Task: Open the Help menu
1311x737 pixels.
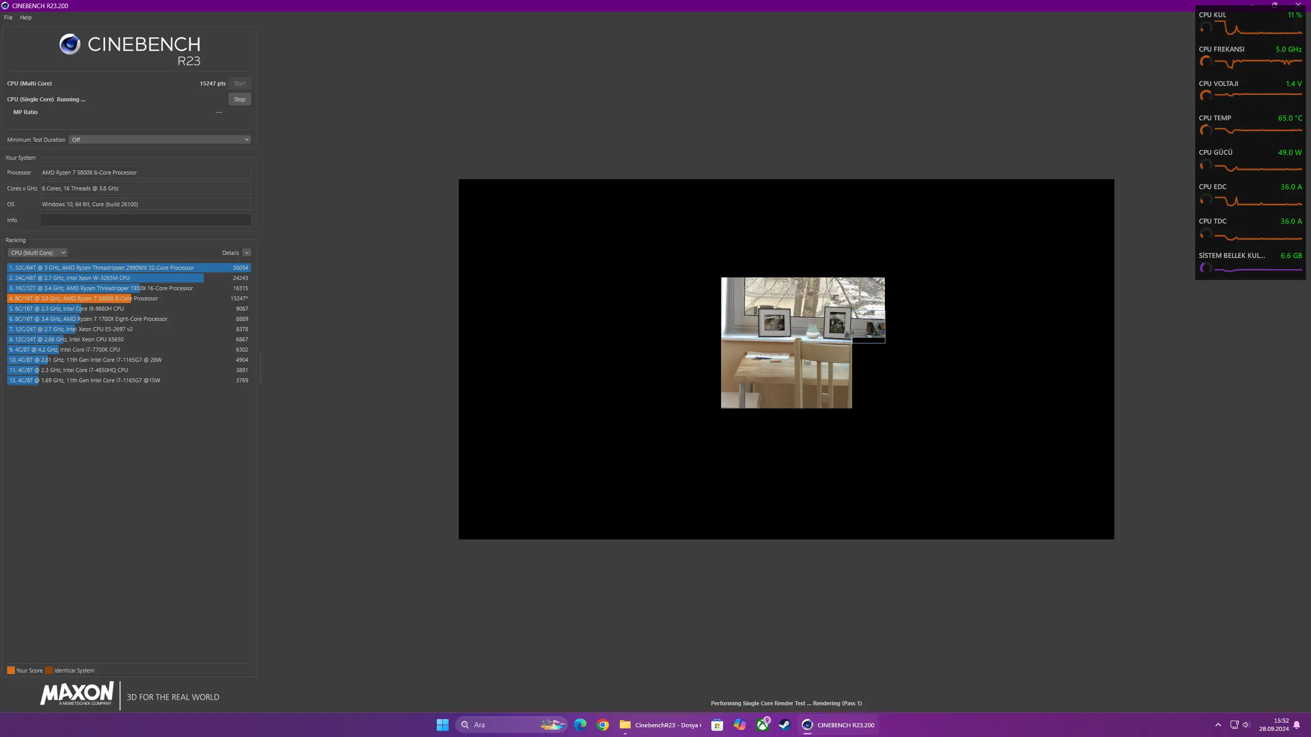Action: tap(26, 17)
